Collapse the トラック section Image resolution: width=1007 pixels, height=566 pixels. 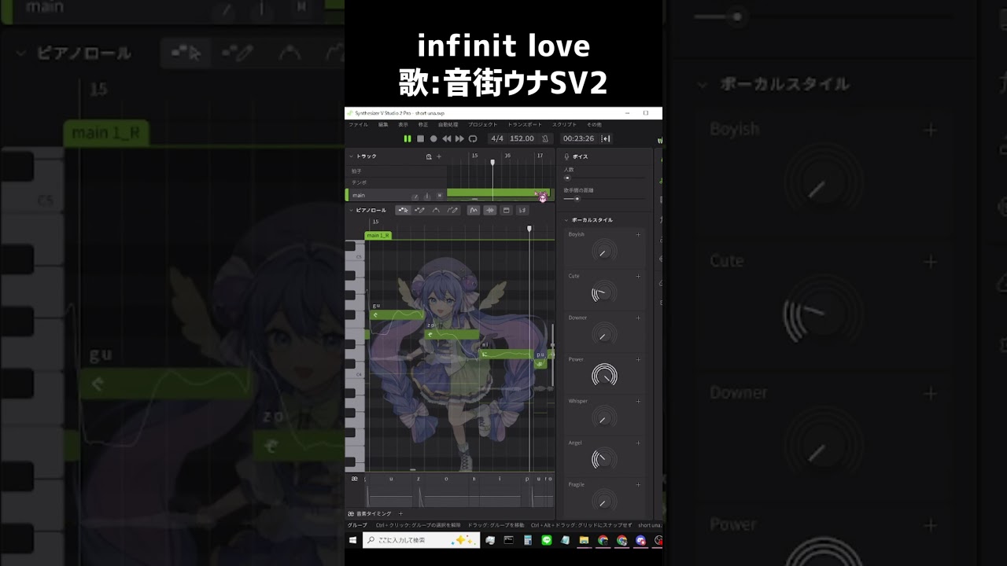pyautogui.click(x=351, y=156)
